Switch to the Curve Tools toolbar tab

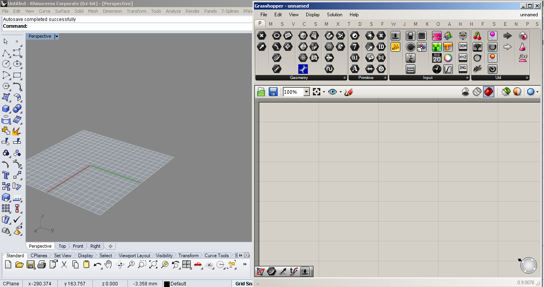[217, 256]
